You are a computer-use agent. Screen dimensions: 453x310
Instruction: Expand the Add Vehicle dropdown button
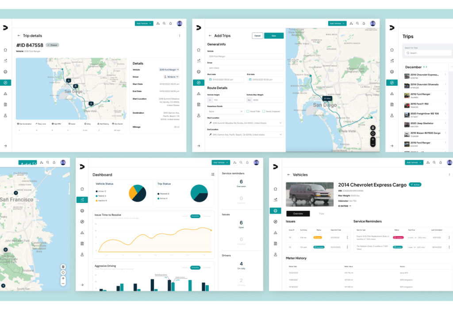[x=150, y=23]
